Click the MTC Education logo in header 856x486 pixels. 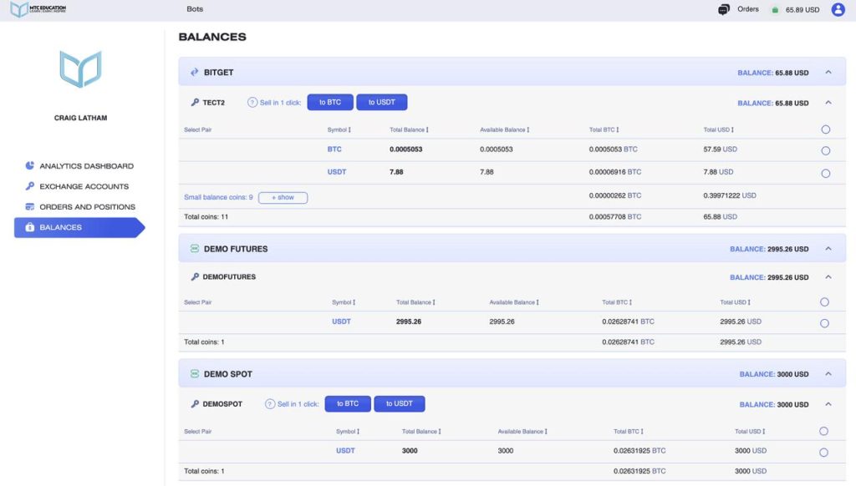point(38,9)
